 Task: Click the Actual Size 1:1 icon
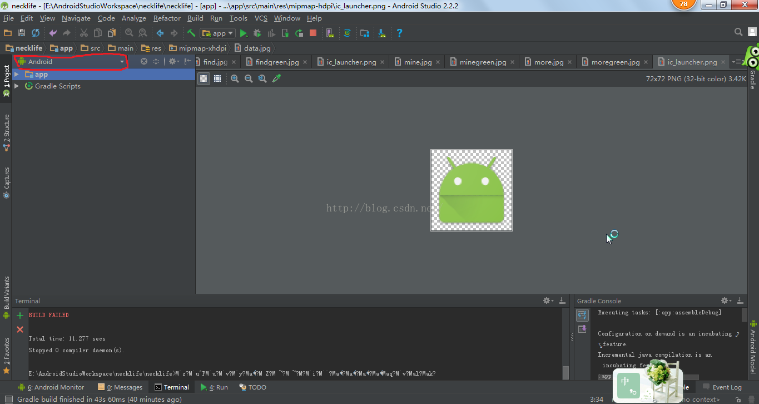click(262, 78)
